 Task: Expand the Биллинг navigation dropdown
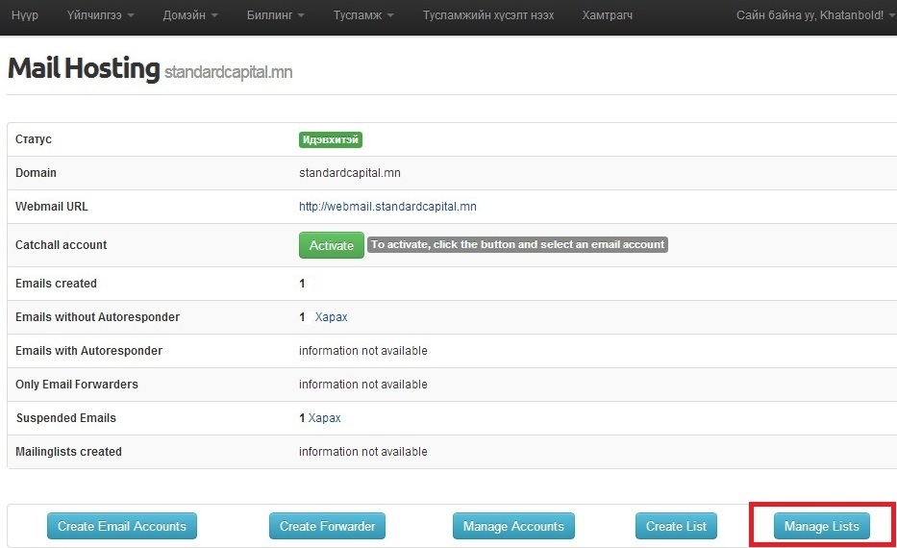[x=275, y=15]
